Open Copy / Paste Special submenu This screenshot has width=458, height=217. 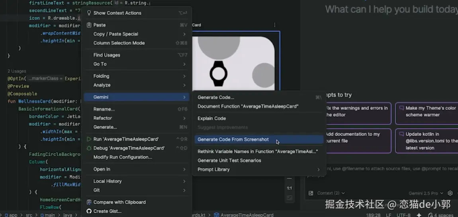[x=137, y=34]
